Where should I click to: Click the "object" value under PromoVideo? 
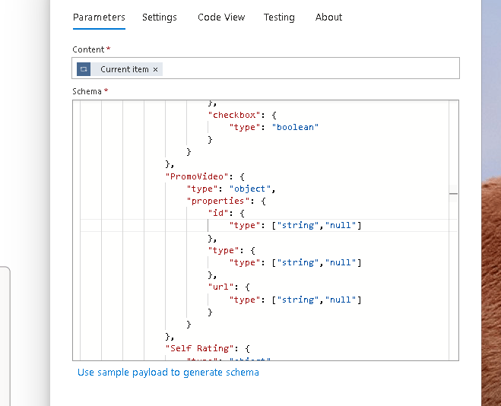click(x=250, y=189)
